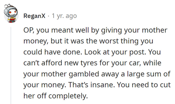
Task: Click the dot separator after the ReganX username
Action: [x=49, y=16]
